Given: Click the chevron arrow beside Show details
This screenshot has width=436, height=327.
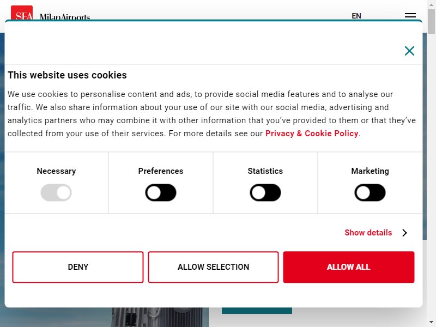Looking at the screenshot, I should 404,233.
